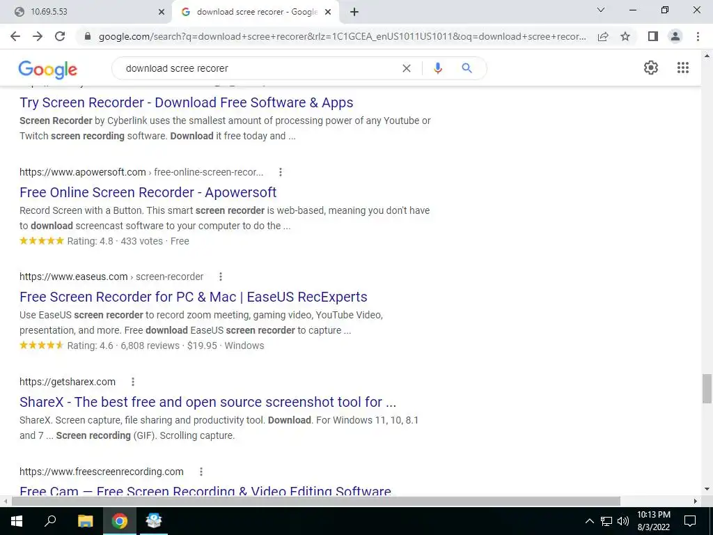The image size is (713, 535).
Task: Switch to the 10.69.5.53 tab
Action: pos(86,12)
